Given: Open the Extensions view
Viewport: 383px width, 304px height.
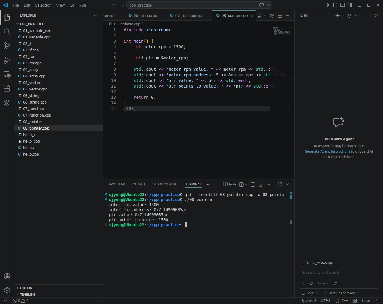Looking at the screenshot, I should click(x=7, y=88).
